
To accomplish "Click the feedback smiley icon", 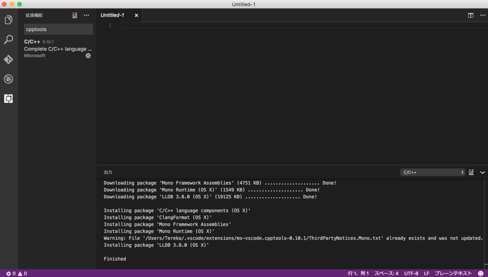I will (480, 273).
